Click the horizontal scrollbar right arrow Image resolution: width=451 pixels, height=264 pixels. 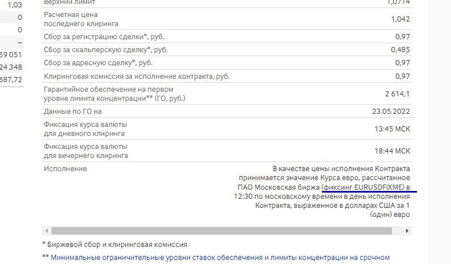coord(407,231)
